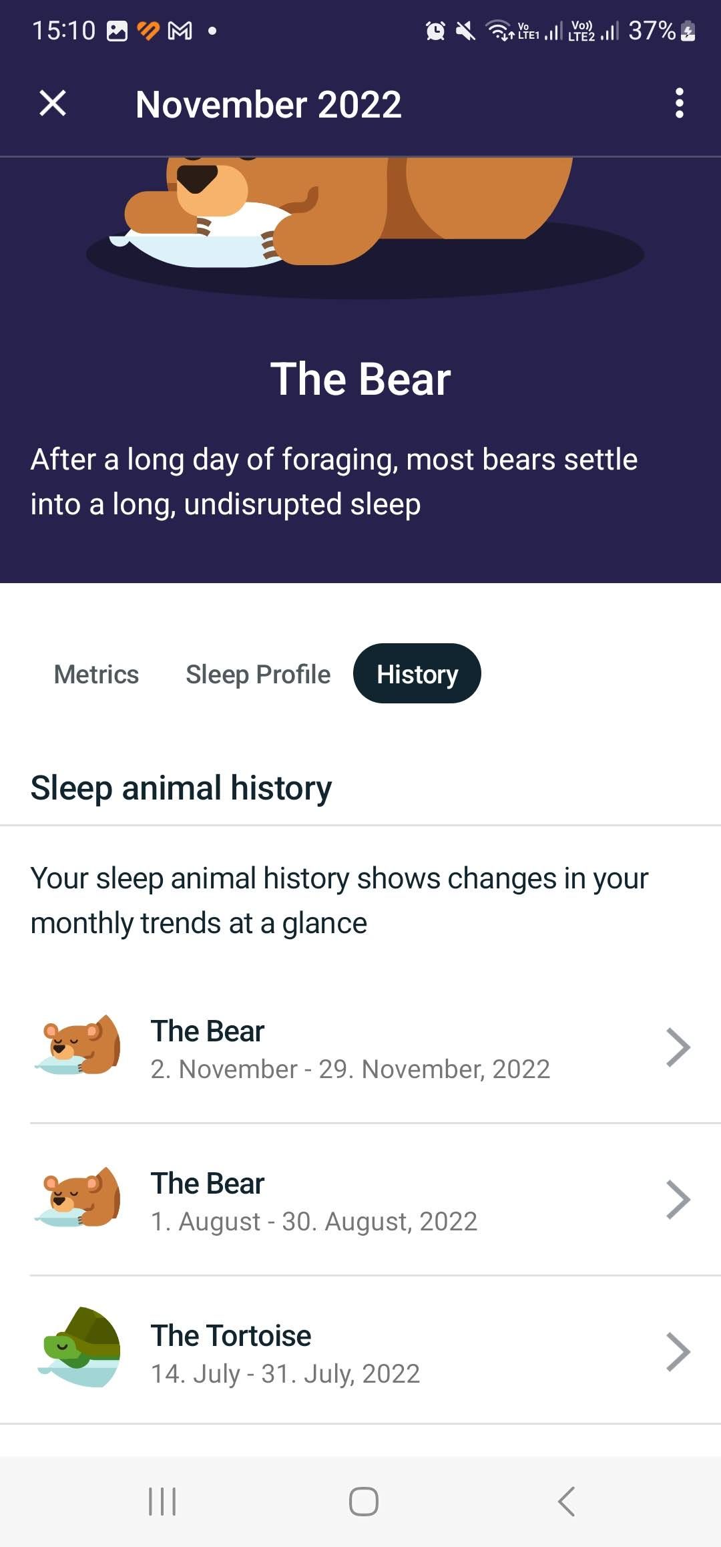The image size is (721, 1547).
Task: Select the History tab
Action: tap(417, 674)
